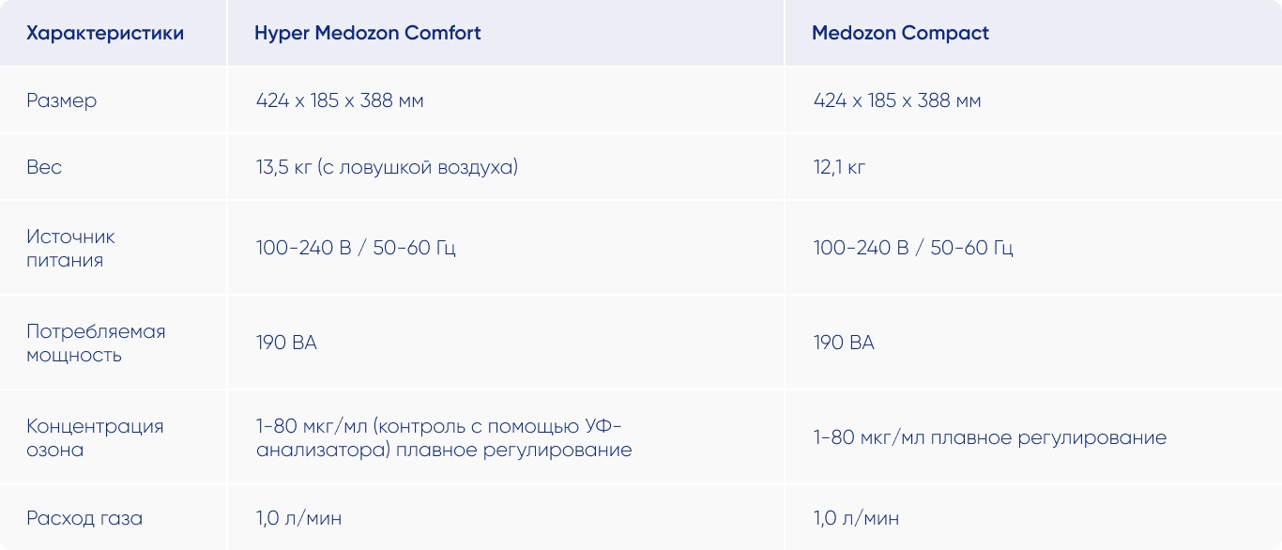Select the Источник питания row label
The height and width of the screenshot is (550, 1282).
click(x=71, y=249)
